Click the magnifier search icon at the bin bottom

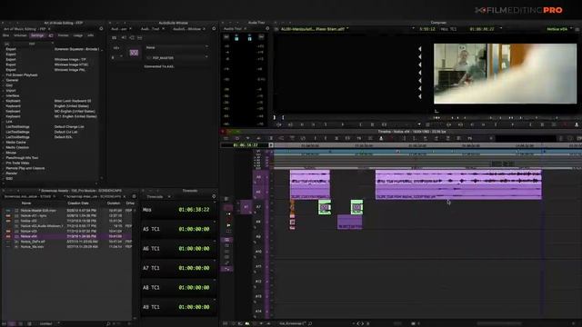tap(108, 323)
